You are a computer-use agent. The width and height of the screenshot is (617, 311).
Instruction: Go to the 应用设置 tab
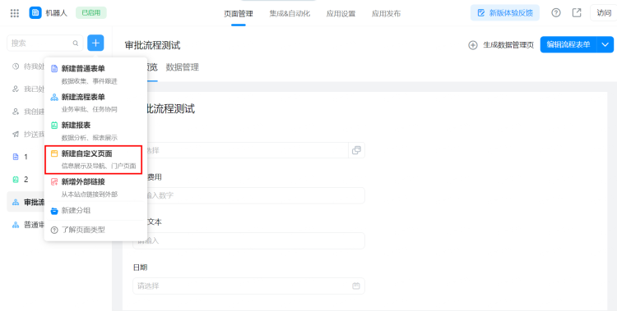pos(341,14)
